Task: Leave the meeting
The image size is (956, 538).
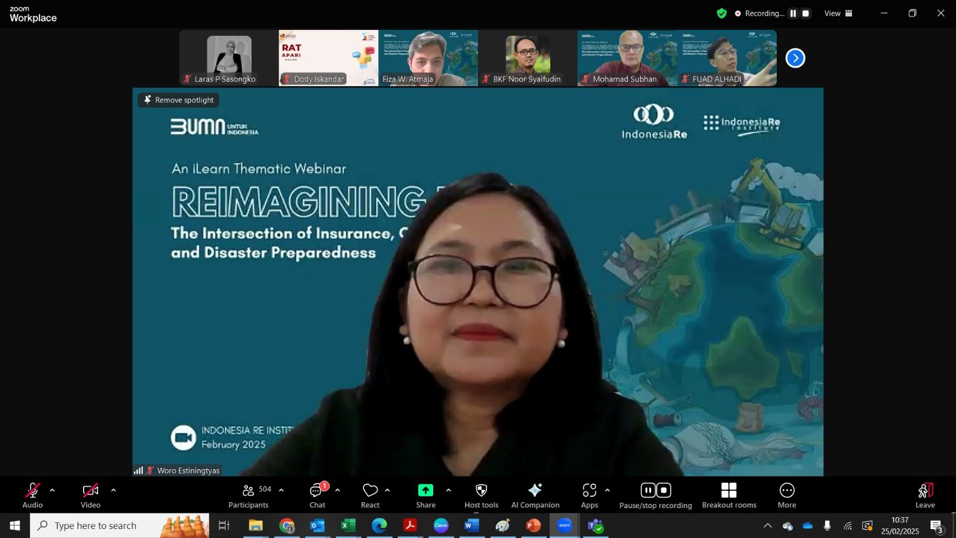Action: click(x=924, y=496)
